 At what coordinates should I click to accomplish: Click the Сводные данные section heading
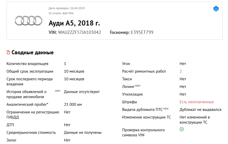33,53
